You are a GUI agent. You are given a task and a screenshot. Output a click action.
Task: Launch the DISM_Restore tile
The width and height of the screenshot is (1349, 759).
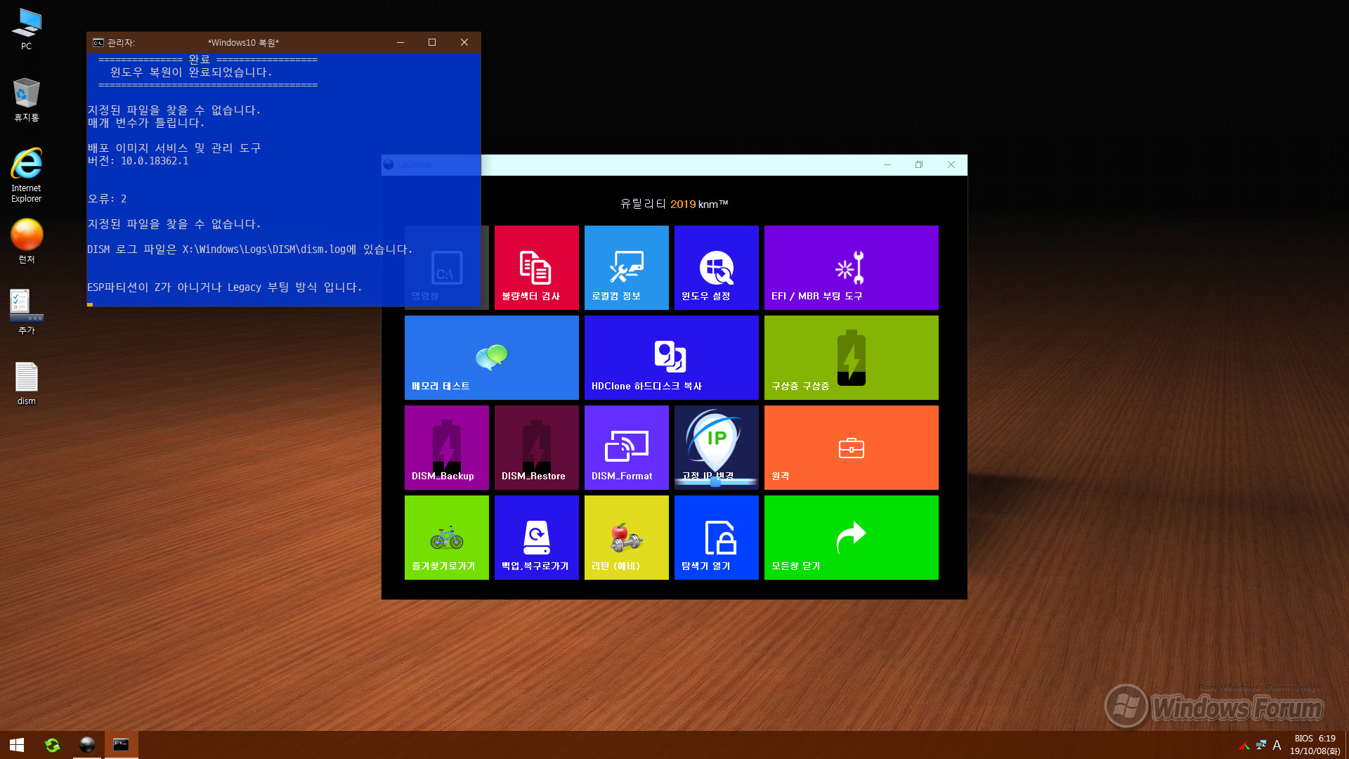click(x=536, y=447)
